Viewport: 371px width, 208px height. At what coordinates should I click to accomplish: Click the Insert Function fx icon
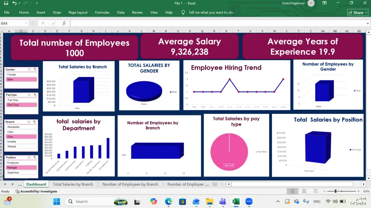(x=64, y=23)
